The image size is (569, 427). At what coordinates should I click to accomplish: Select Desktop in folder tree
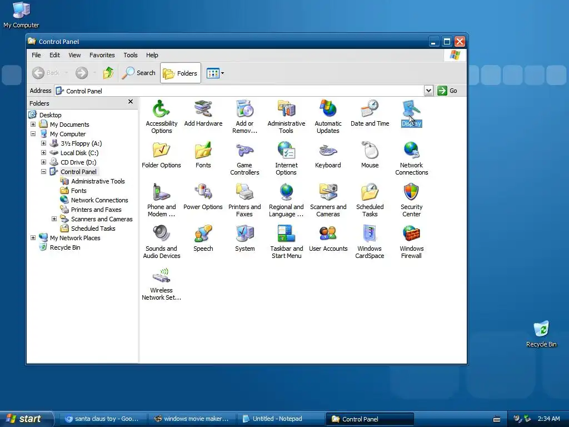click(46, 115)
